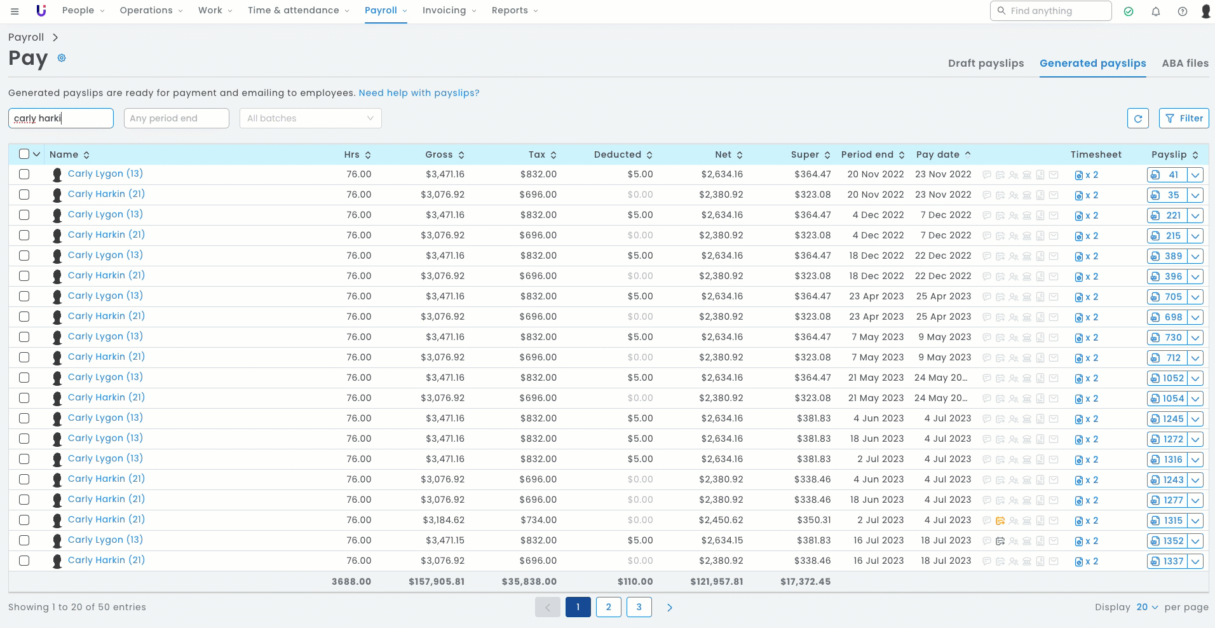Click the Filter button
This screenshot has width=1215, height=628.
[x=1184, y=118]
